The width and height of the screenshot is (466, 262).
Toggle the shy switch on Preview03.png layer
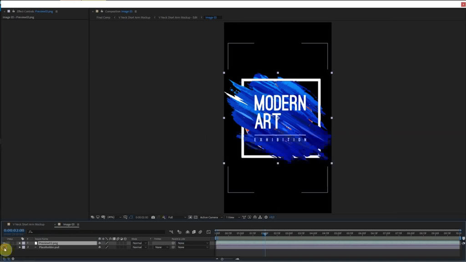100,243
